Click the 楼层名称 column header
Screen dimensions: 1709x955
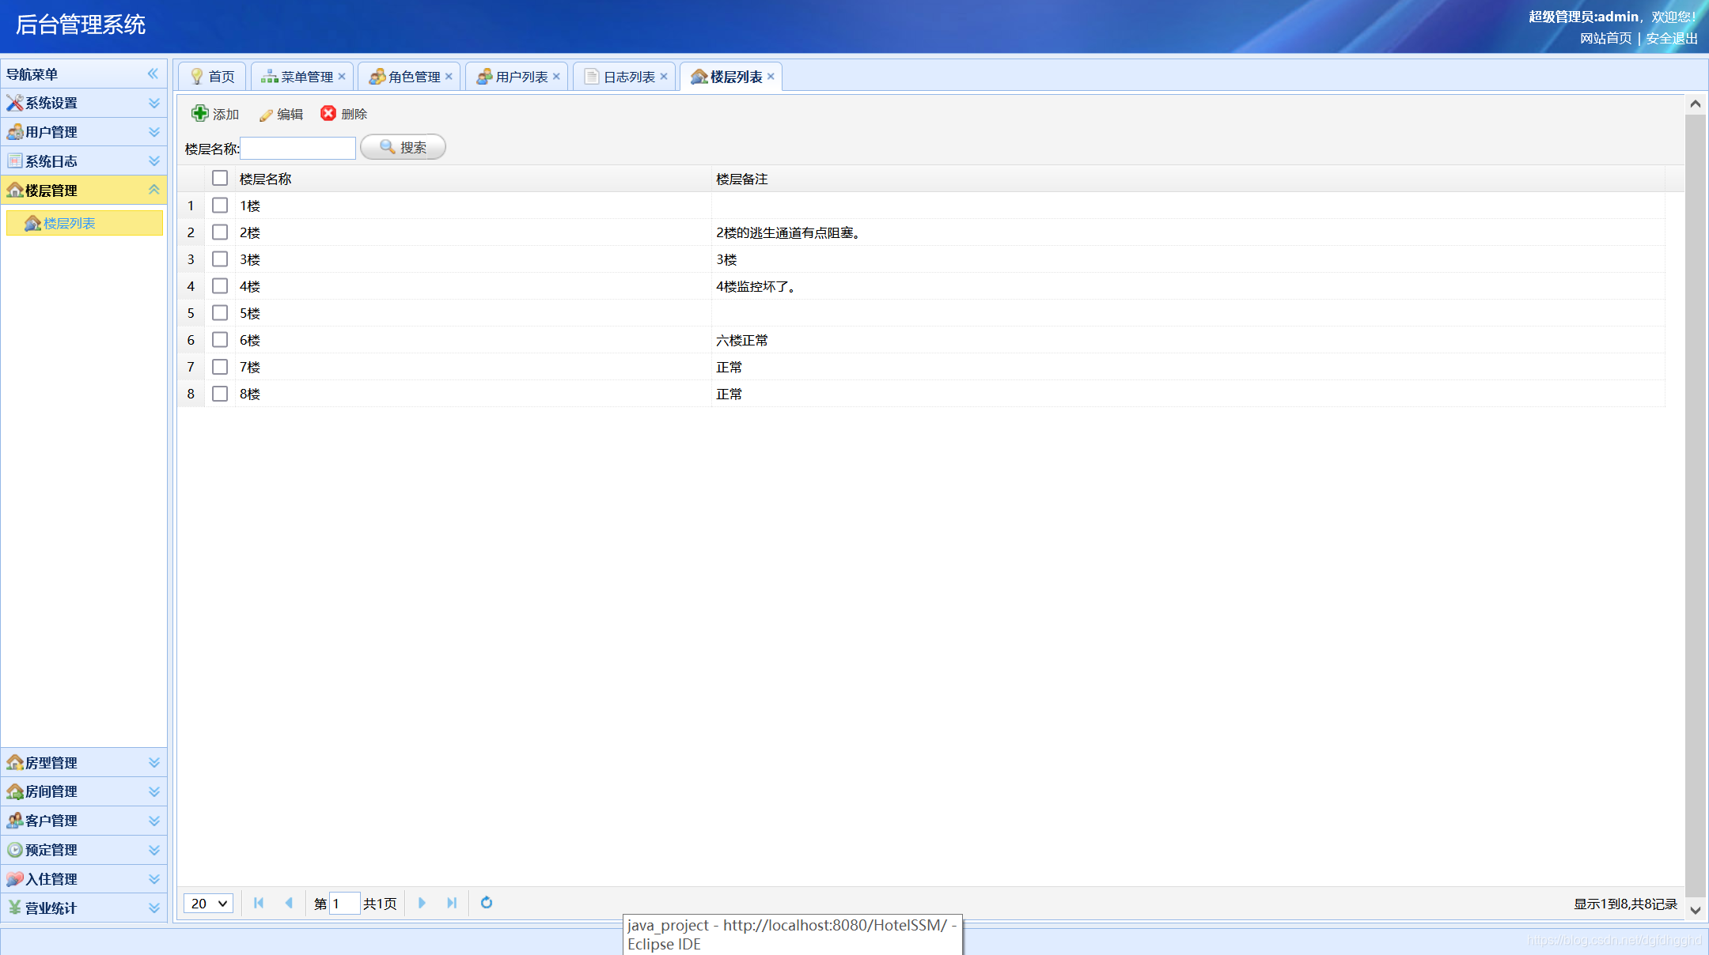click(473, 179)
